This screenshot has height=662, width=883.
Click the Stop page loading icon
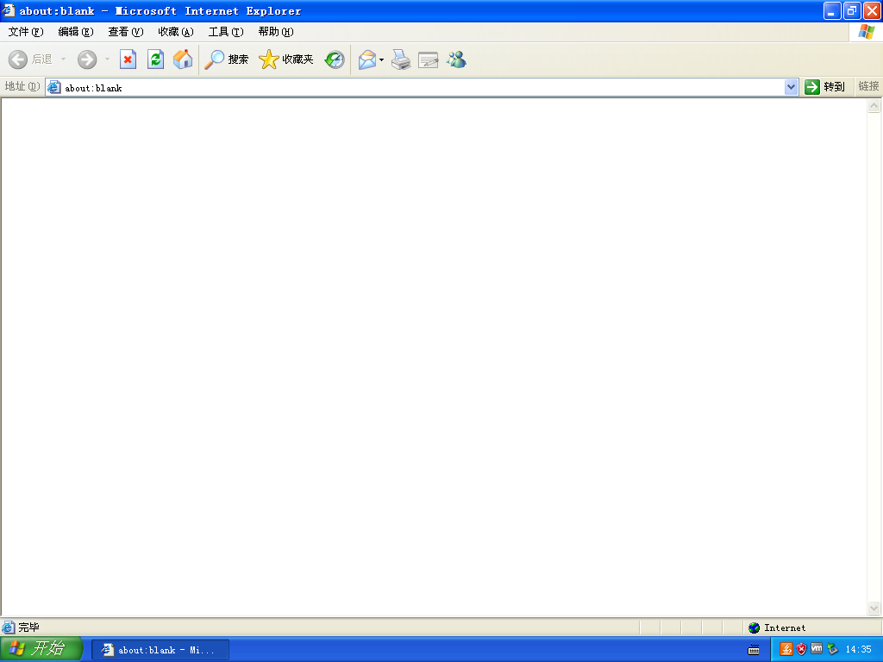click(x=128, y=59)
